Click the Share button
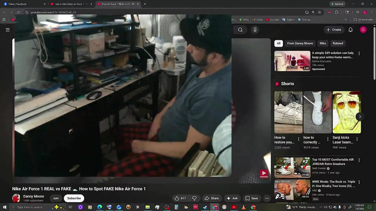 (x=211, y=198)
